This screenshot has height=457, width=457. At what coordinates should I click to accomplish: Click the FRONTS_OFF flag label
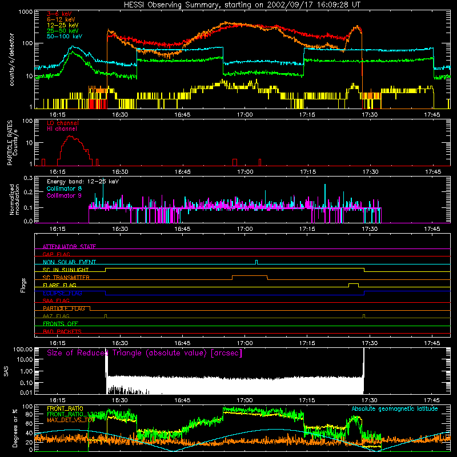[61, 324]
